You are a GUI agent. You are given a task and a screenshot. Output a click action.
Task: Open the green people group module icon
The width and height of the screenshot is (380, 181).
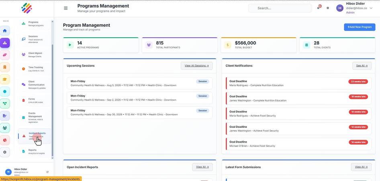pyautogui.click(x=5, y=128)
